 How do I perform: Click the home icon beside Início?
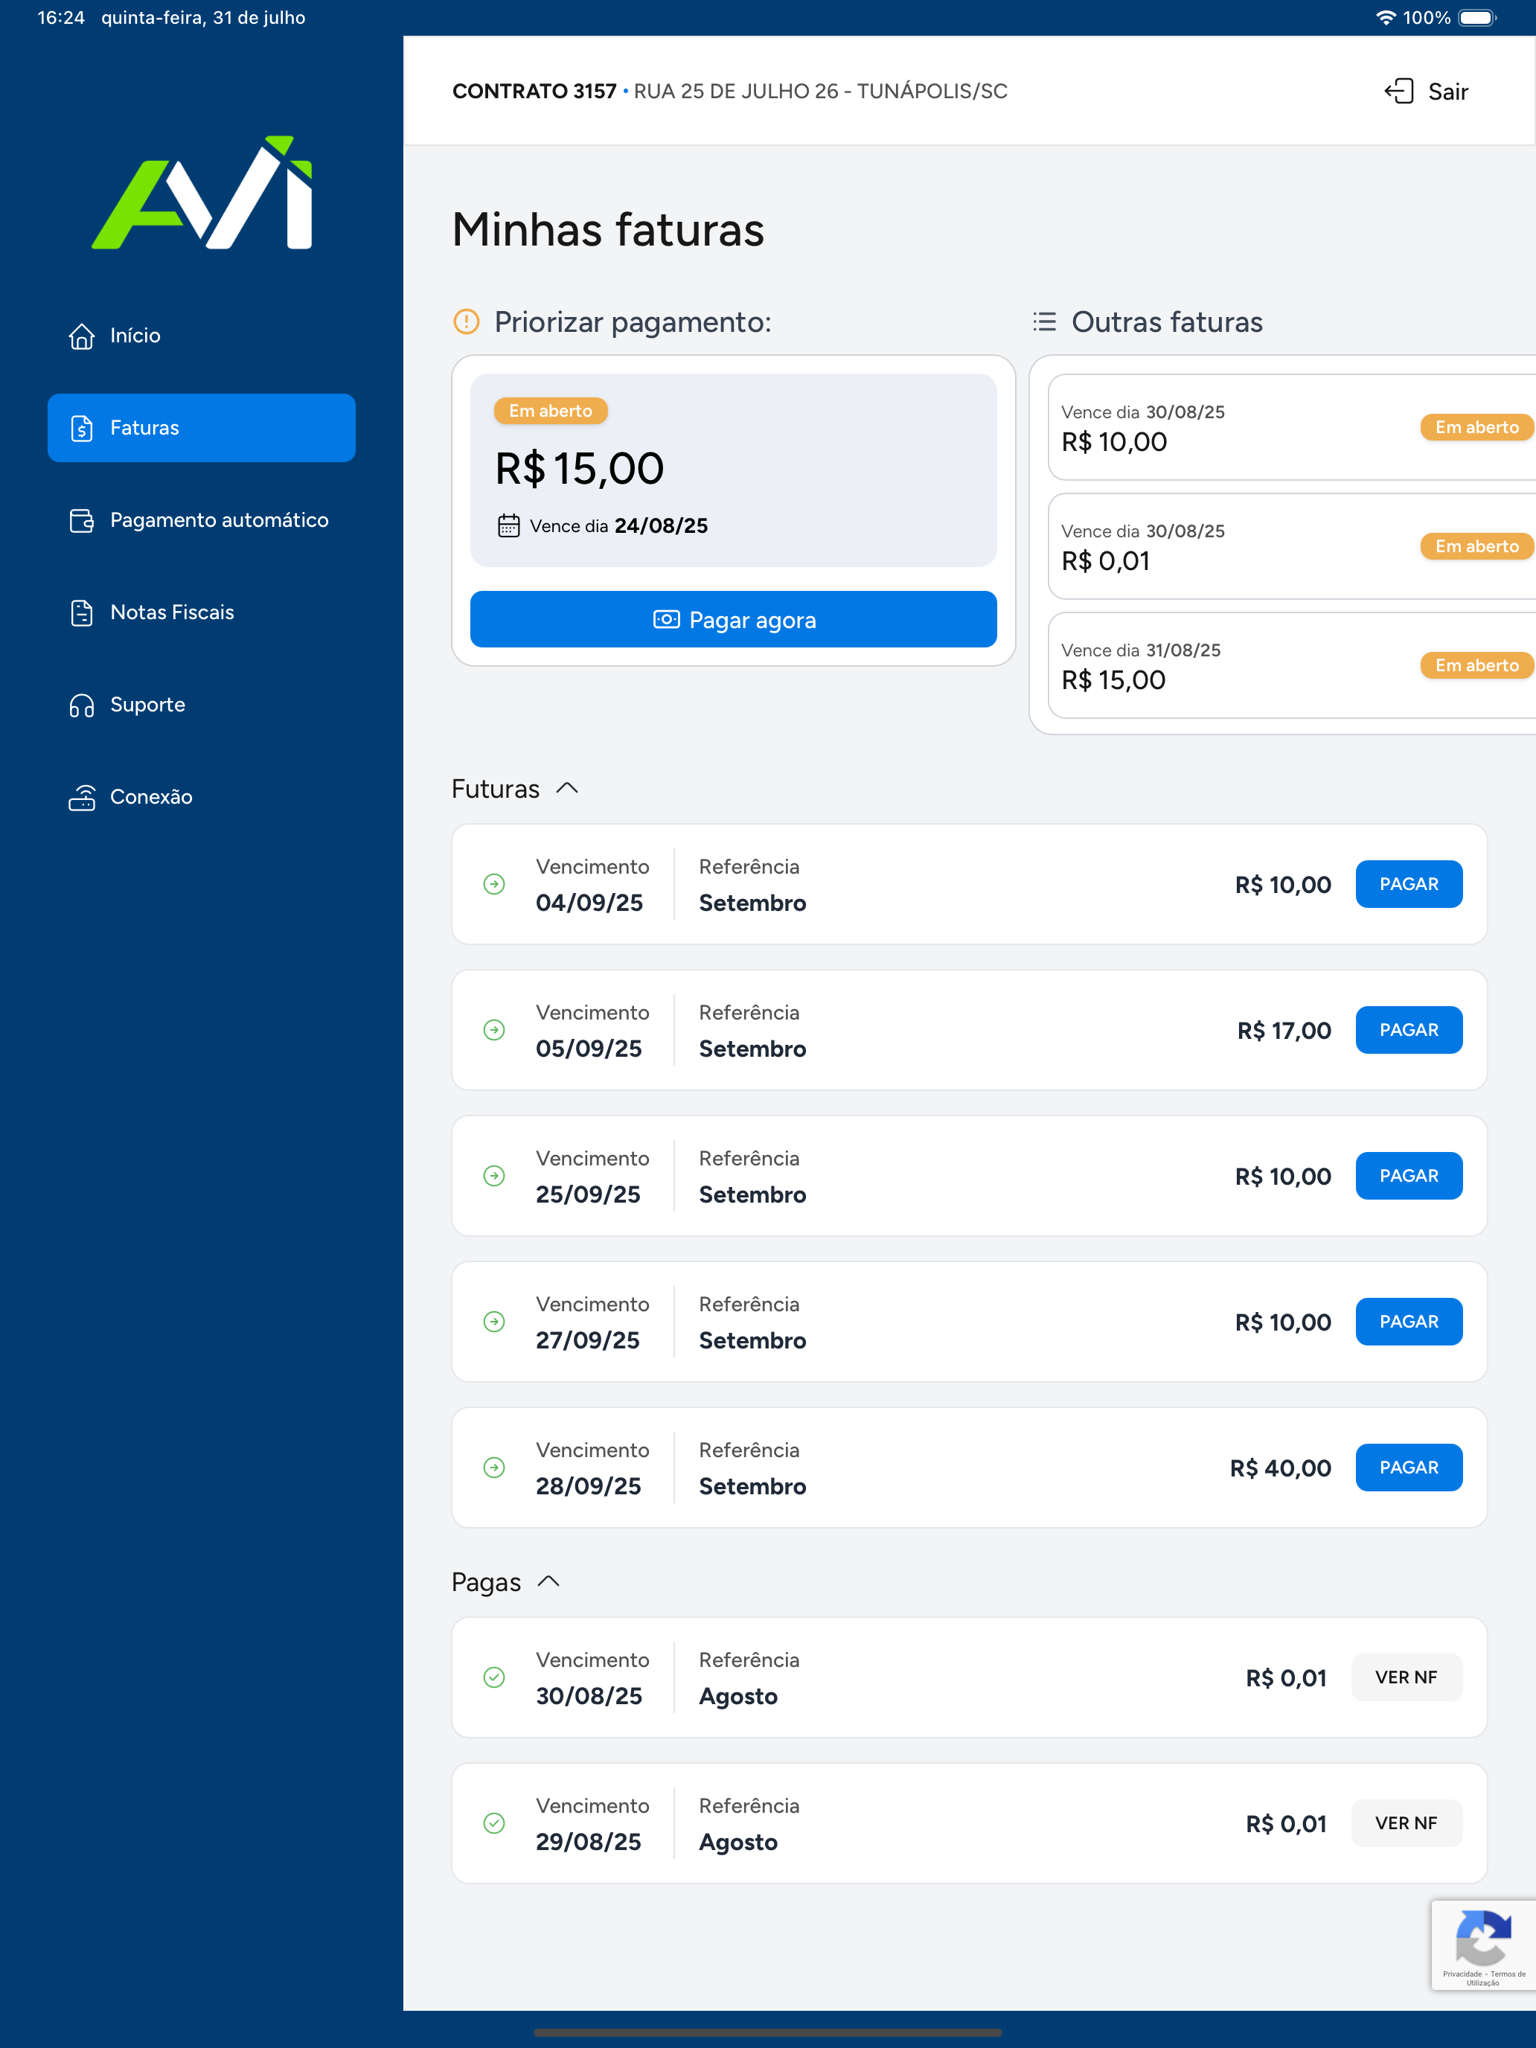81,336
